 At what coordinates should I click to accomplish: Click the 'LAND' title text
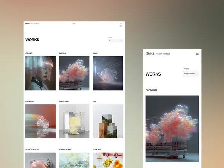[x=94, y=101]
